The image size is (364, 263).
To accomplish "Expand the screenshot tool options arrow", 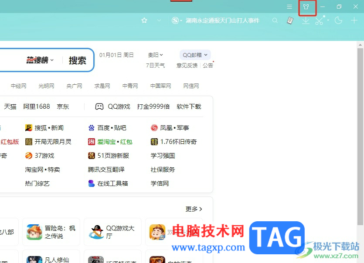I will click(328, 20).
